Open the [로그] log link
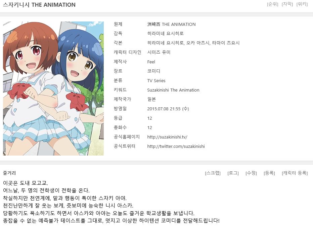Viewport: 313px width, 228px height. pos(233,173)
